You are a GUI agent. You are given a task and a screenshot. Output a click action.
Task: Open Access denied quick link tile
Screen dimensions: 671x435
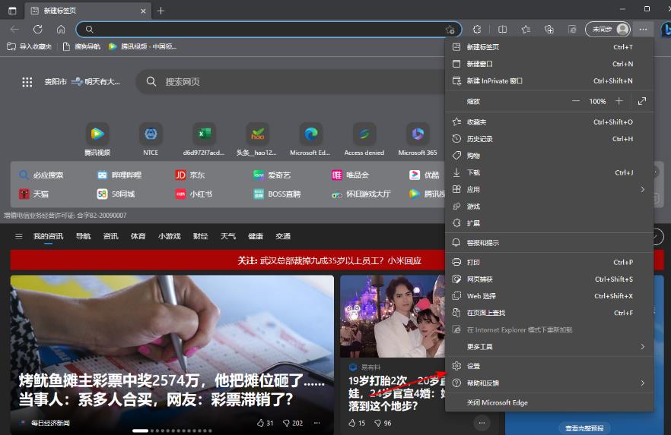364,139
